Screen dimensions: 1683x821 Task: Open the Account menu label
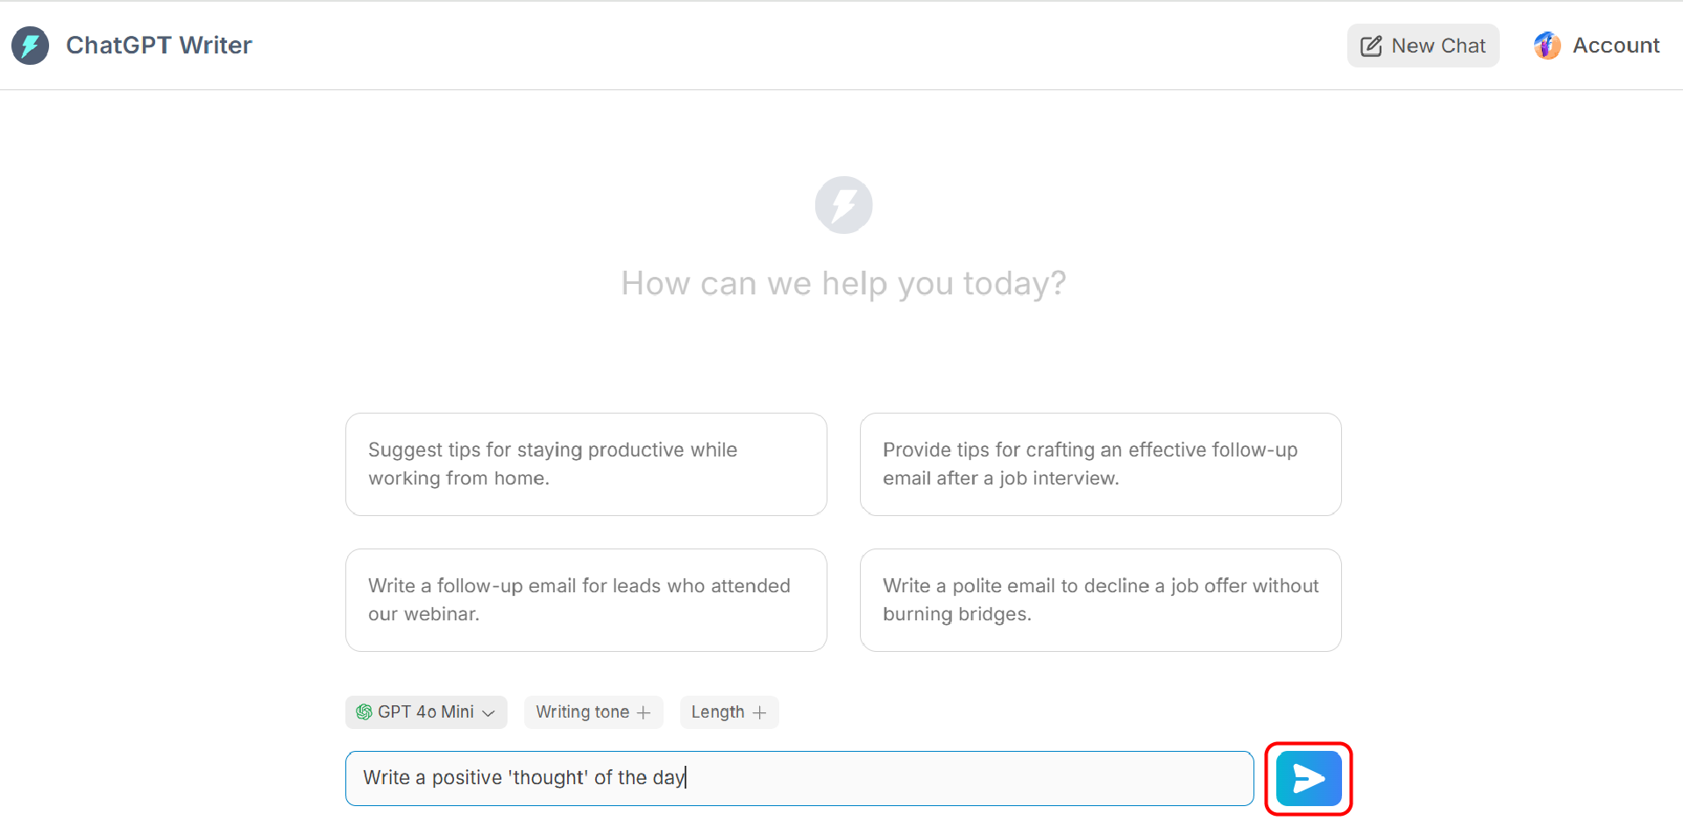pos(1616,46)
